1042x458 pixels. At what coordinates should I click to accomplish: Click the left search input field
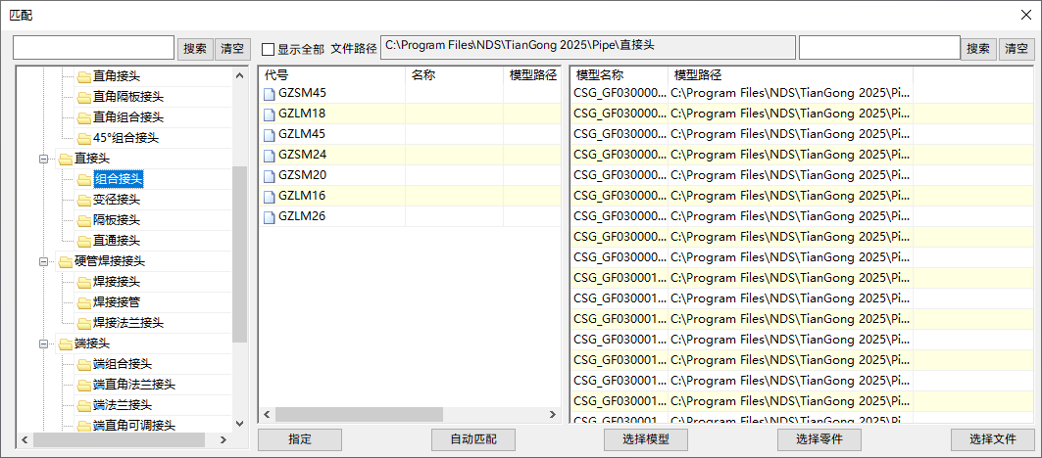(93, 48)
